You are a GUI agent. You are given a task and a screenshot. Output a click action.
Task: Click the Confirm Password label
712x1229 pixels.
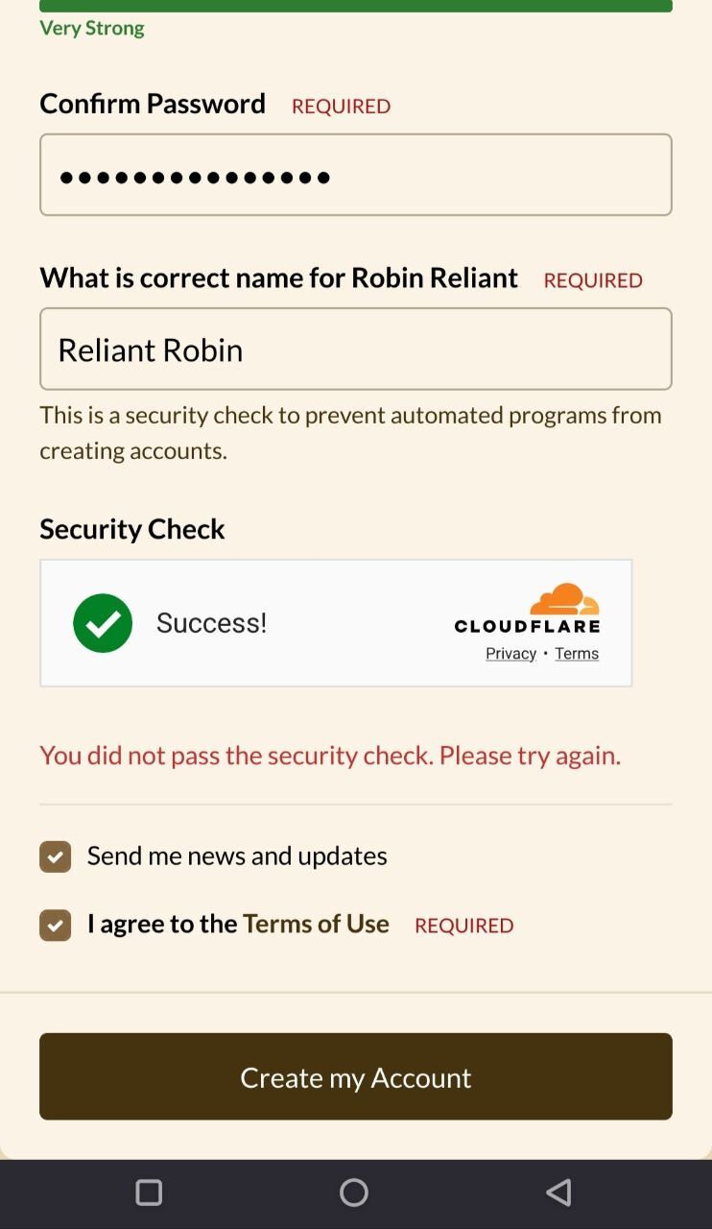coord(153,104)
